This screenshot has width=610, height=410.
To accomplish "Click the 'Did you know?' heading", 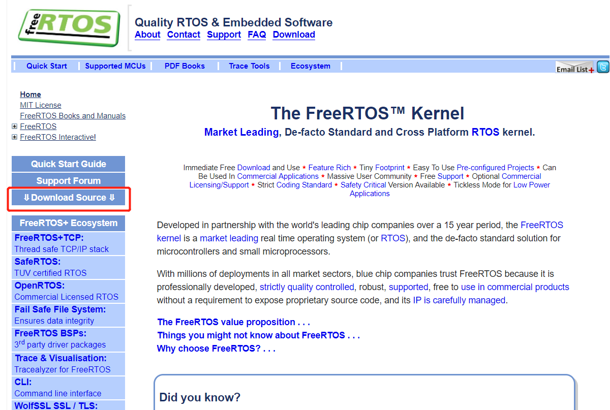I will [200, 397].
